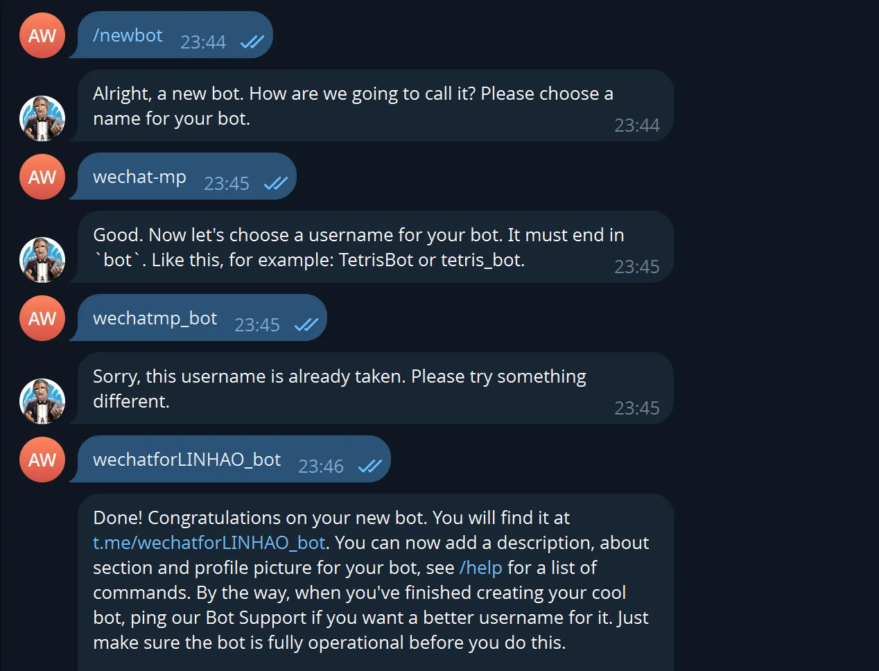Click the 23:46 timestamp on the wechatforLINHAO_bot message
The width and height of the screenshot is (879, 671).
pos(320,467)
